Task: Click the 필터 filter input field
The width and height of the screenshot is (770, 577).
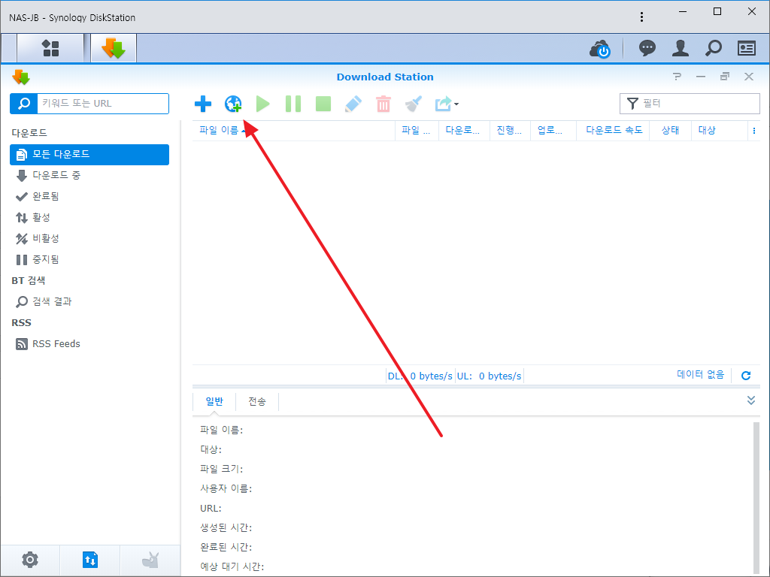Action: 690,104
